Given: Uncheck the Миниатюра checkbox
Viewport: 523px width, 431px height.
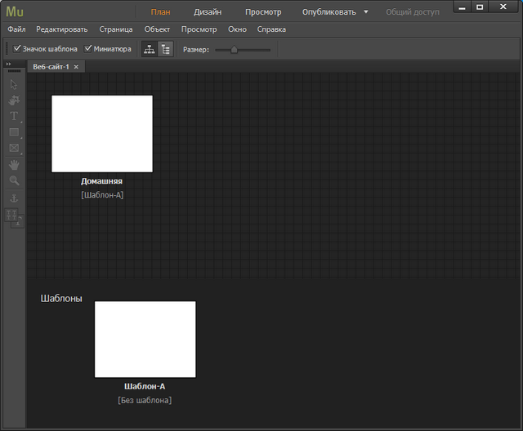Looking at the screenshot, I should click(x=88, y=49).
